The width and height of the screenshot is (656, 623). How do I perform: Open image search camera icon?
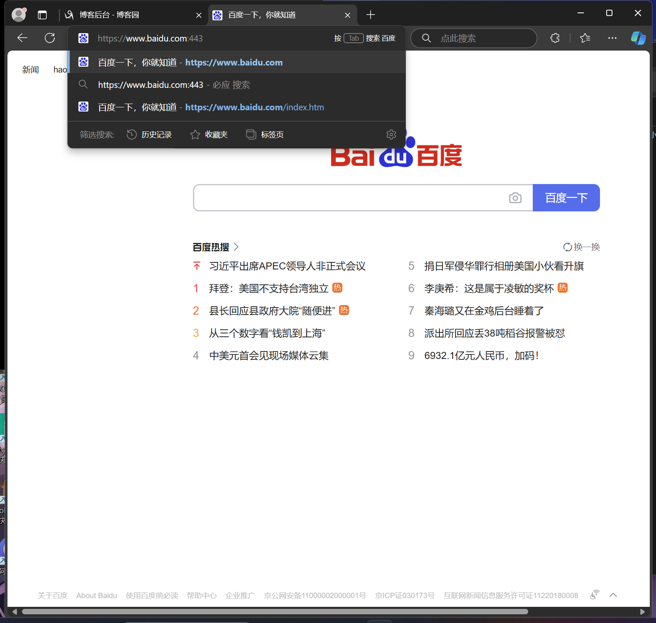515,198
